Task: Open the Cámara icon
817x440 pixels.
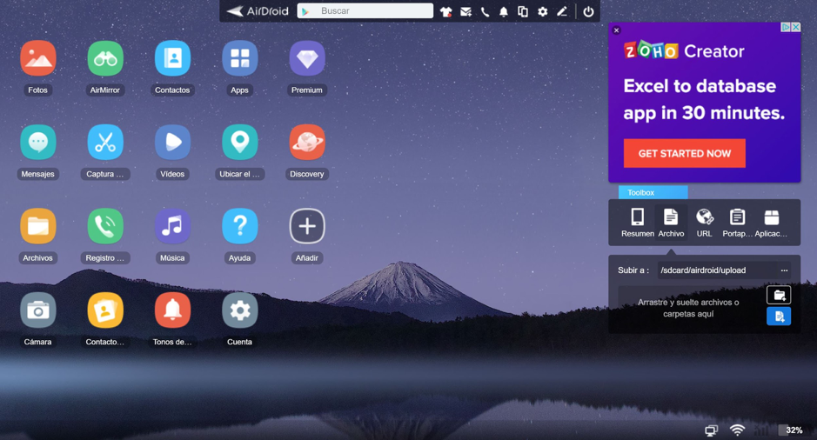Action: point(38,310)
